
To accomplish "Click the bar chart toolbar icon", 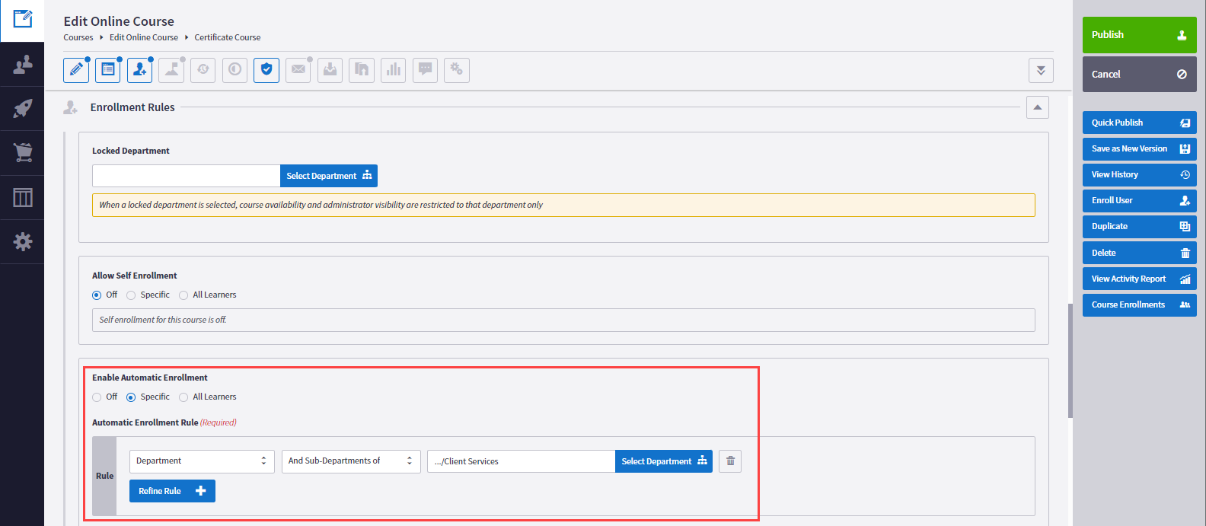I will (x=393, y=70).
